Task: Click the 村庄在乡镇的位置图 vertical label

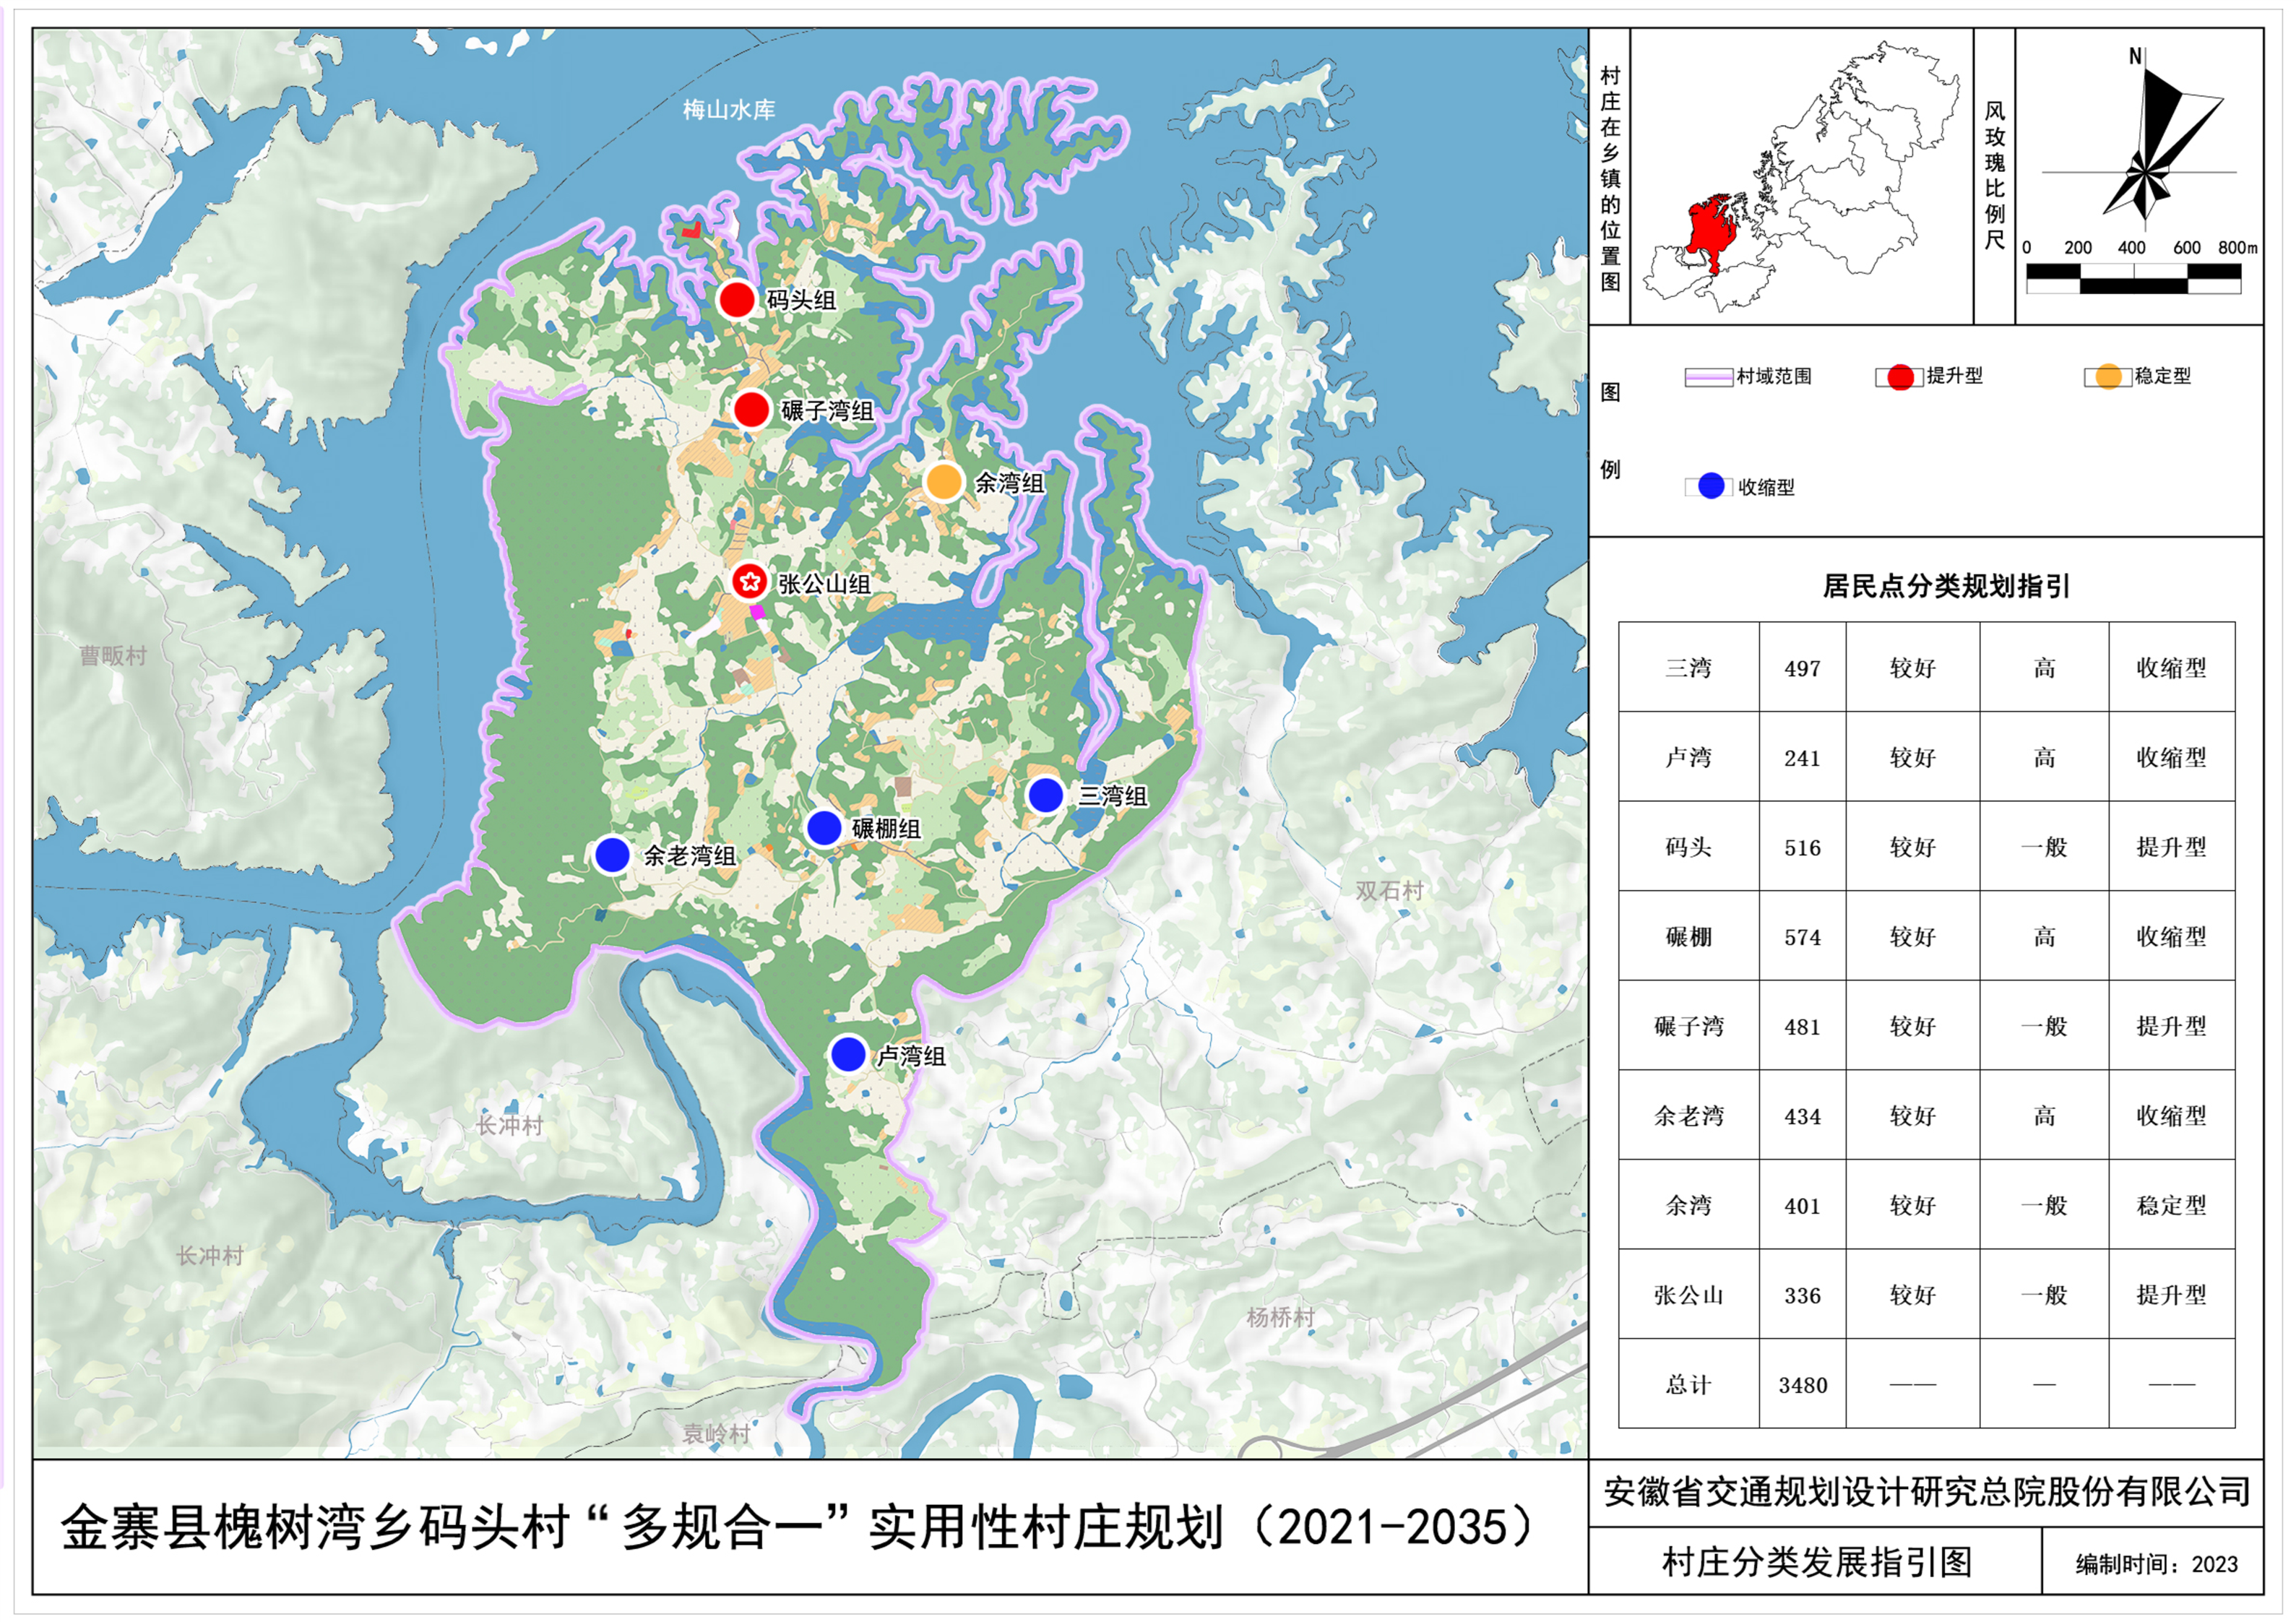Action: (1609, 178)
